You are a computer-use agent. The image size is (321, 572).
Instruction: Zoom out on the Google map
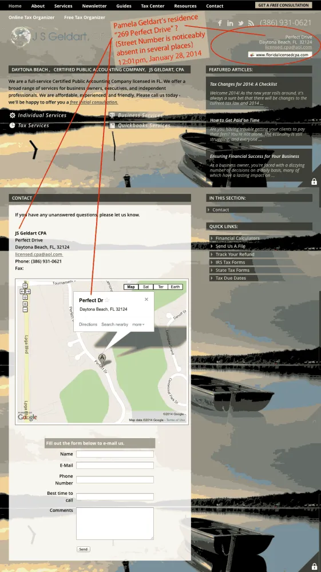click(x=25, y=309)
